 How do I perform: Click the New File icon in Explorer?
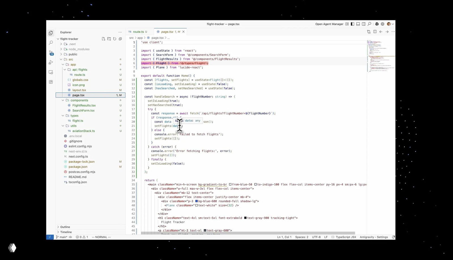coord(104,39)
